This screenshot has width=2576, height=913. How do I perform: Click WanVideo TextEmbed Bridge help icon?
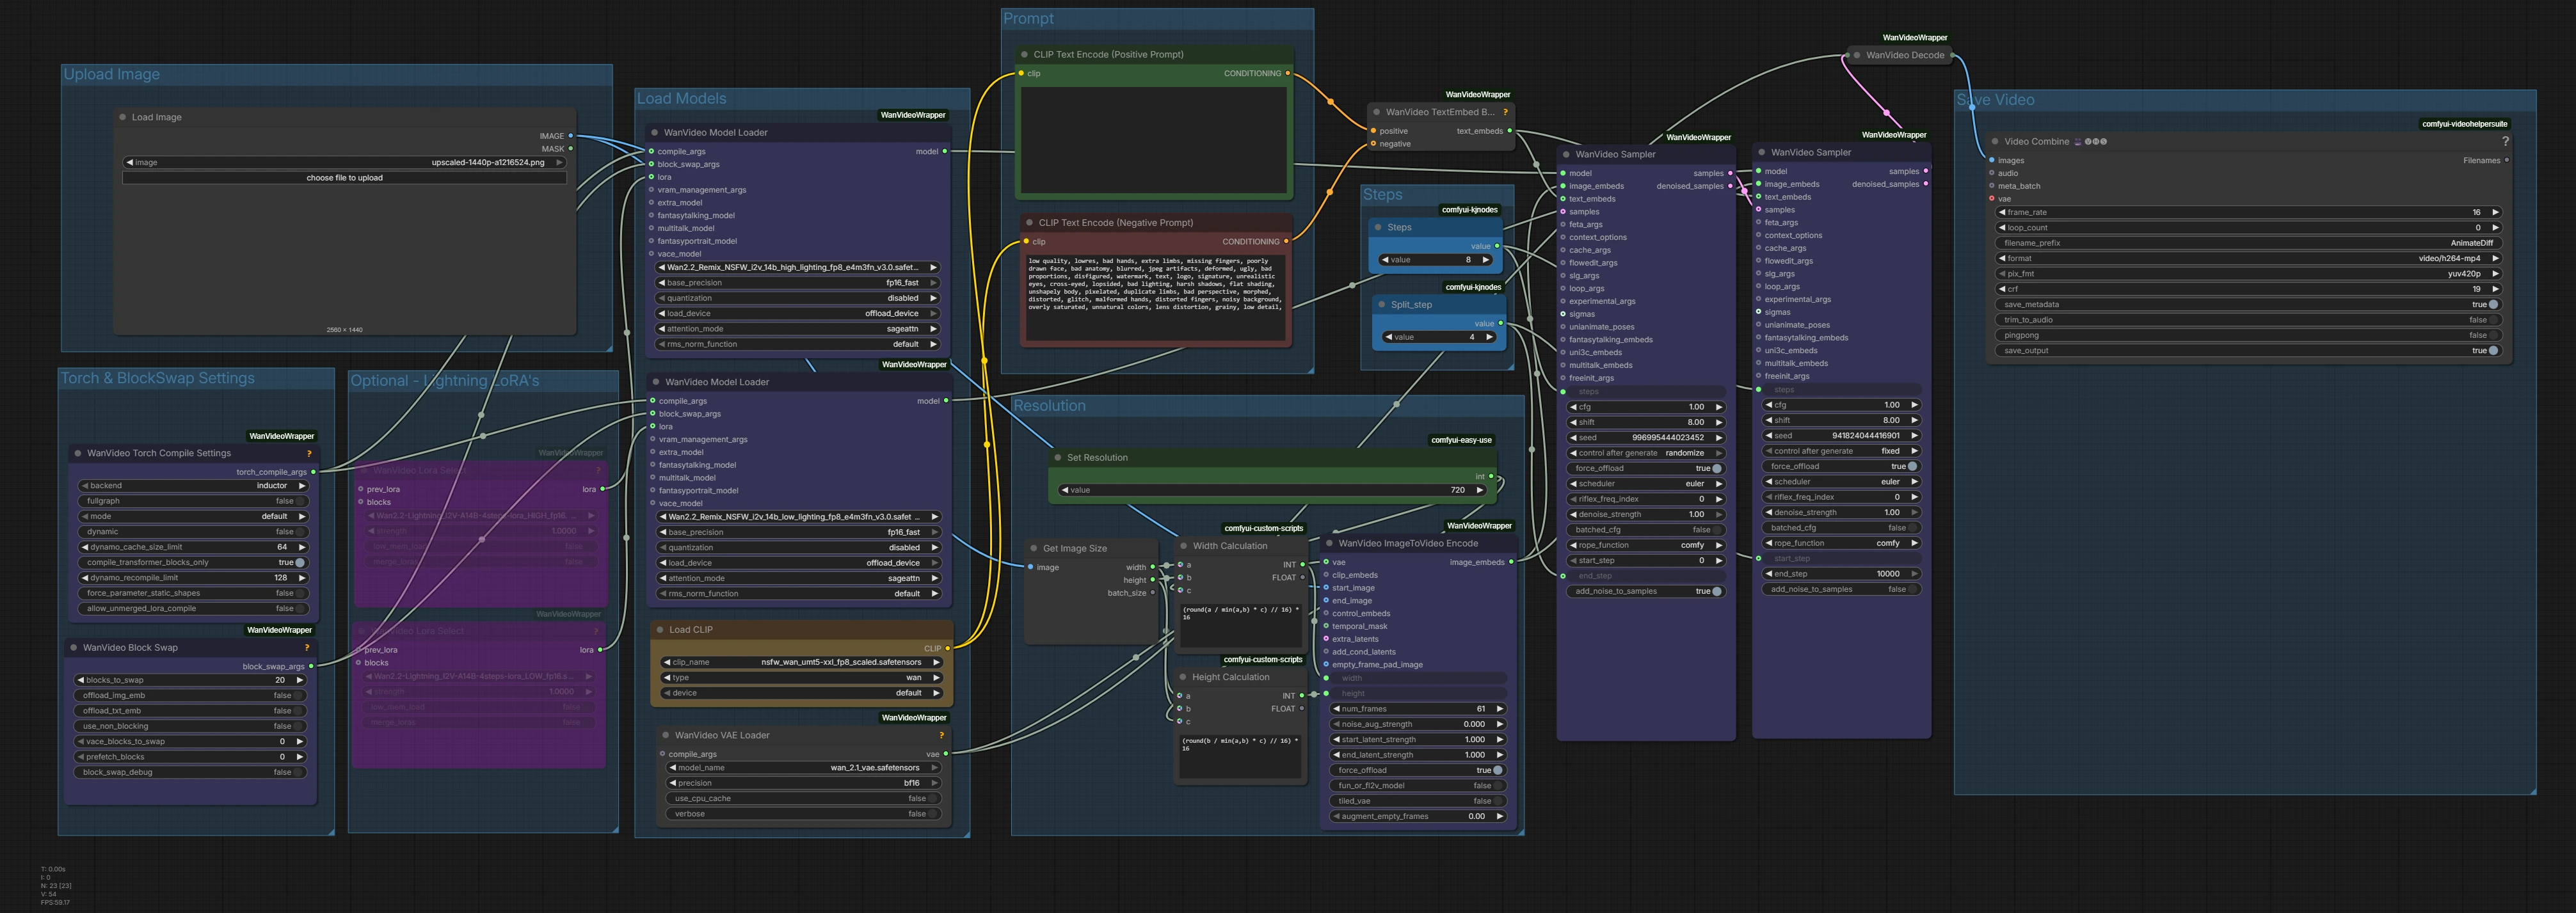pos(1505,112)
